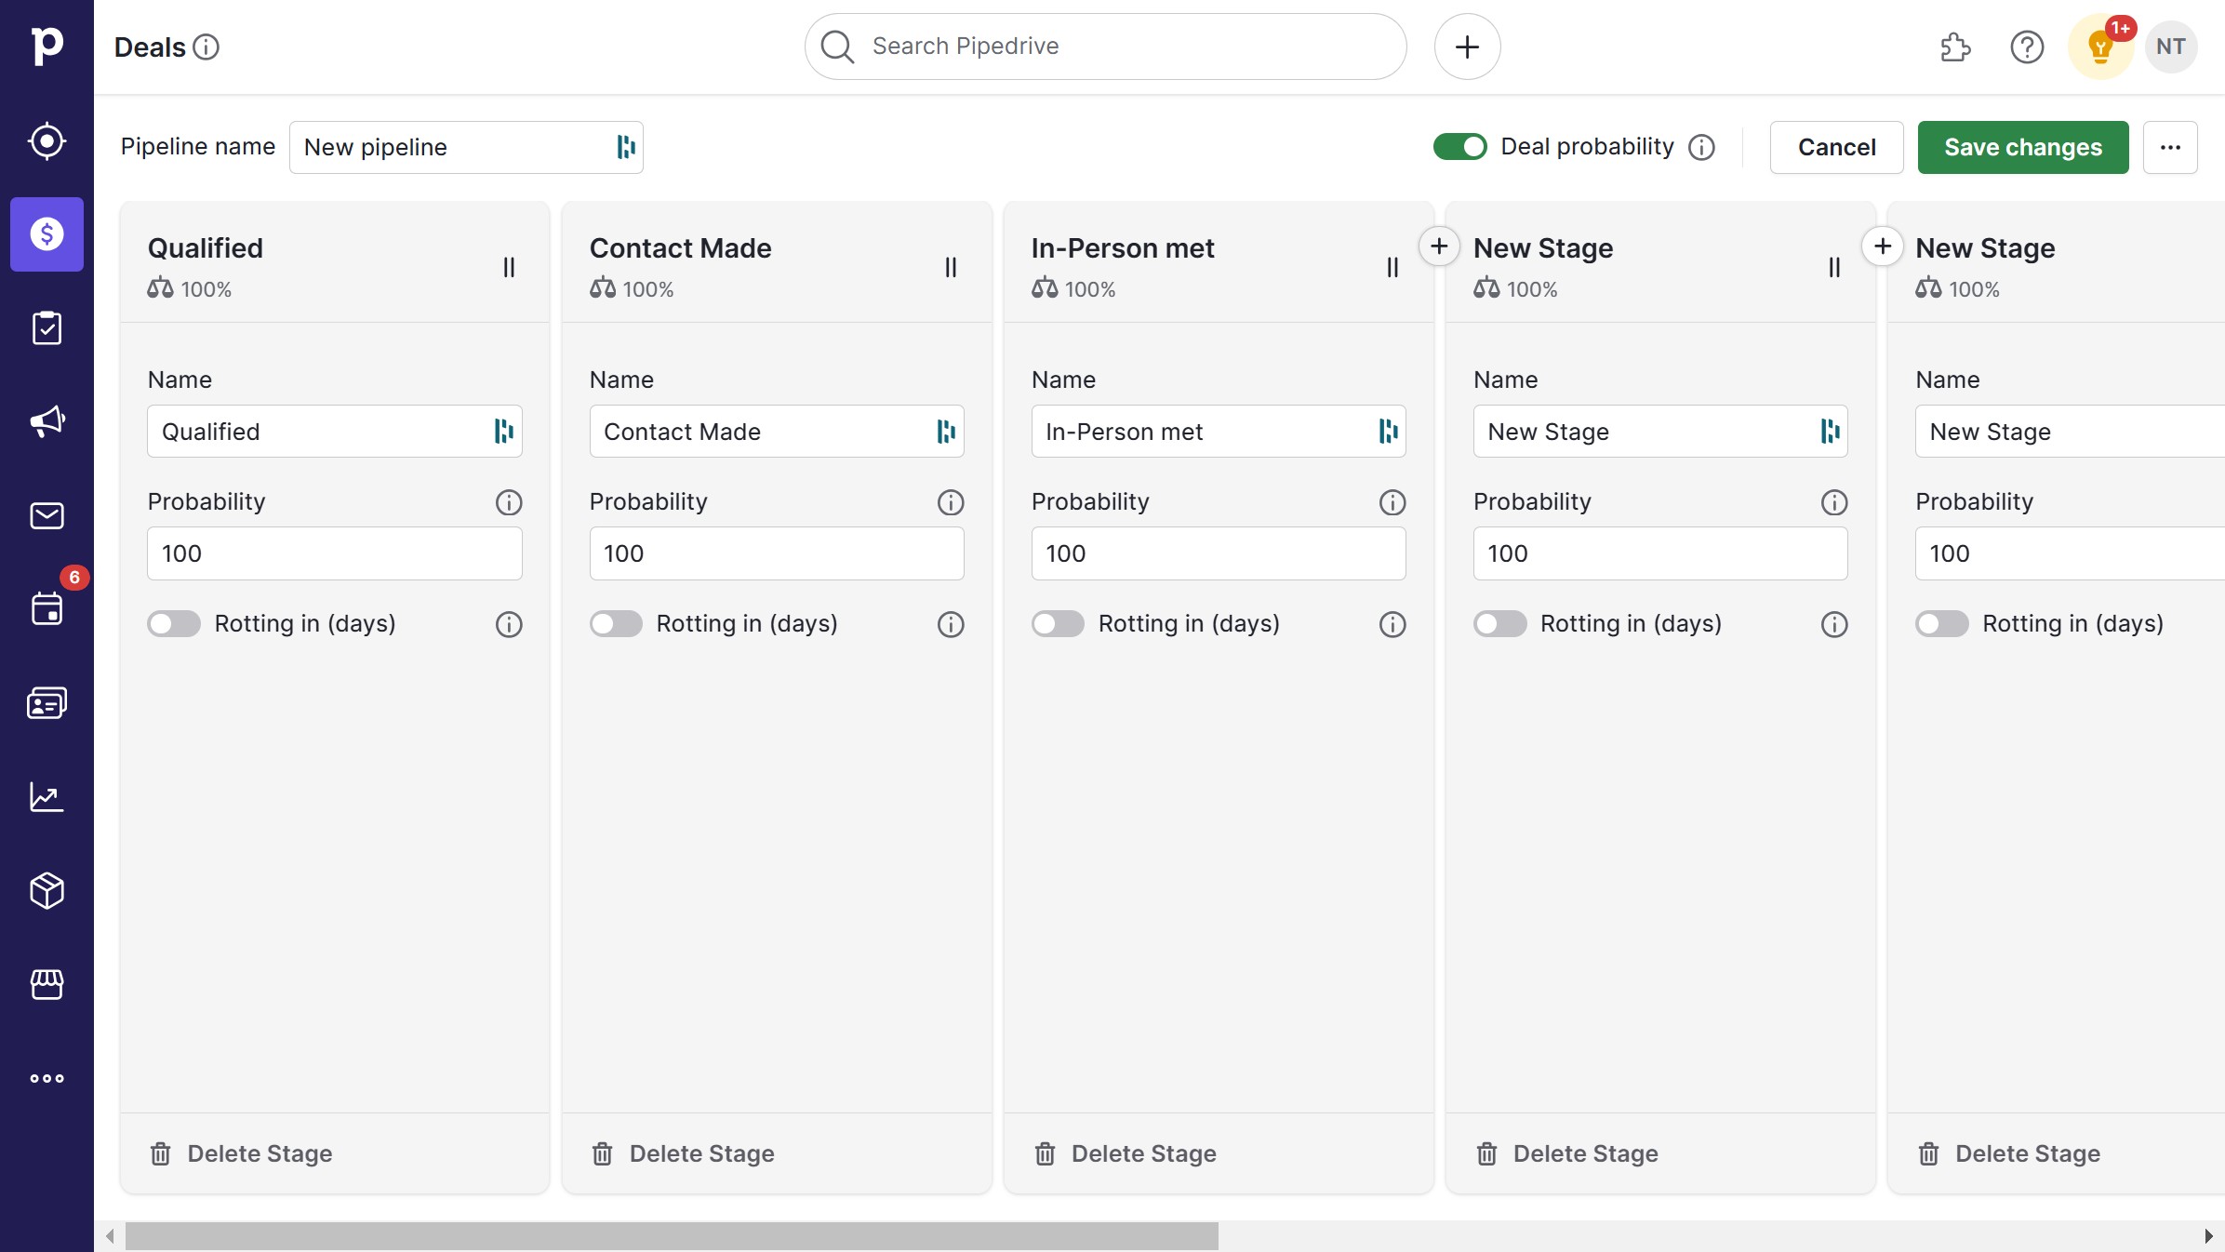Image resolution: width=2225 pixels, height=1252 pixels.
Task: Click the Qualified Probability input field
Action: tap(334, 553)
